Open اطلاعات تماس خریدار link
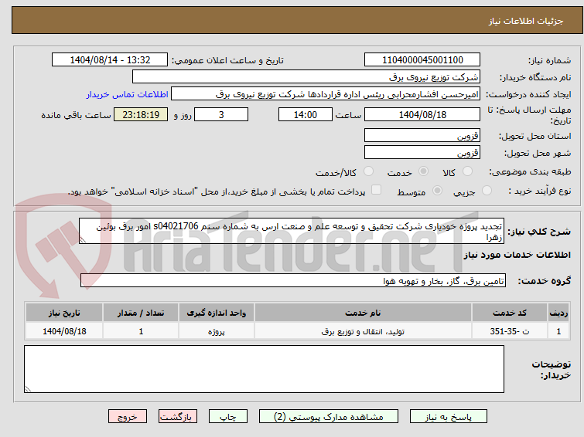This screenshot has height=437, width=584. 128,94
